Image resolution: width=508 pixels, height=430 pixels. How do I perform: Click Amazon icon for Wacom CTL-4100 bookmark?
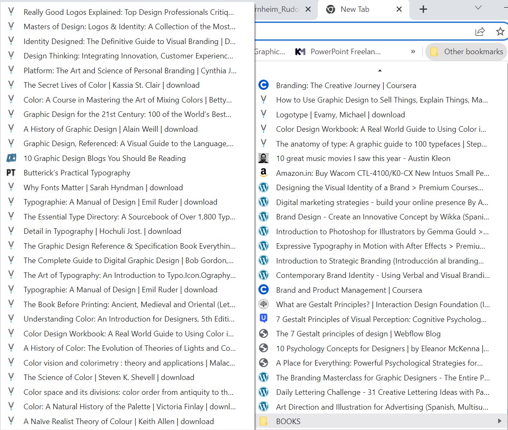point(264,173)
